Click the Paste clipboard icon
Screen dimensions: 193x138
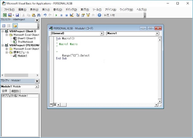point(34,15)
